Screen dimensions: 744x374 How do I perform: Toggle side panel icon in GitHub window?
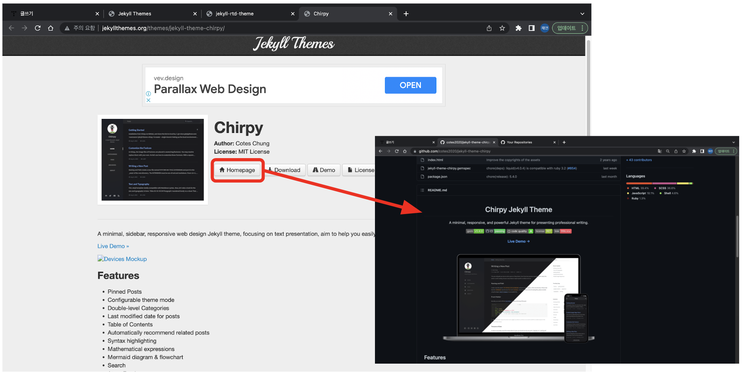(702, 151)
